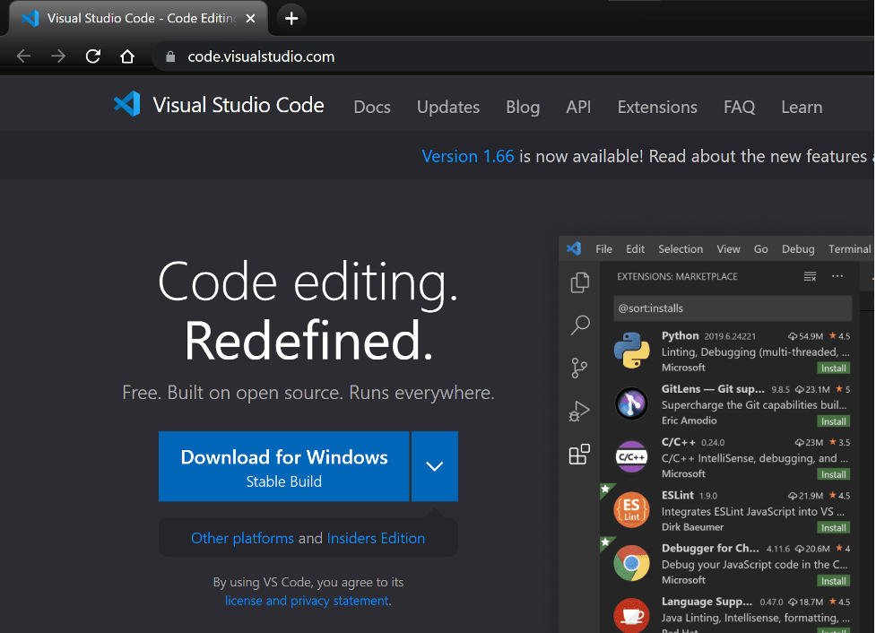876x633 pixels.
Task: Select the Extensions icon in activity bar
Action: click(580, 455)
